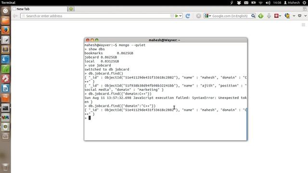
Task: Minimize the mahesh@Wayver terminal window
Action: pyautogui.click(x=92, y=40)
